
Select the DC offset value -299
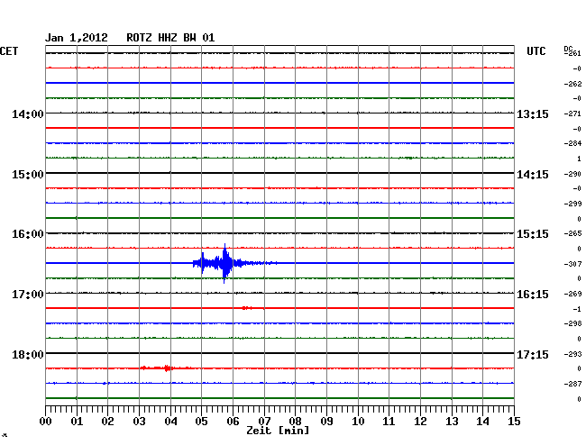[572, 204]
